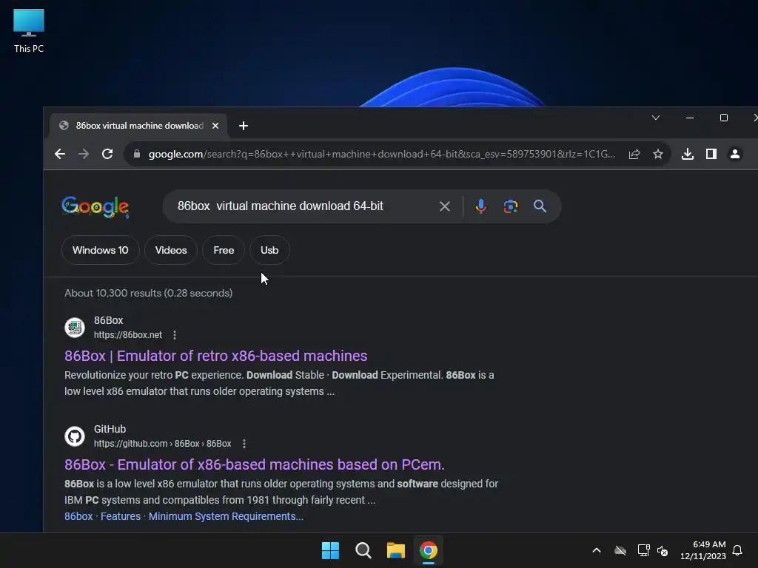
Task: Click inside the Google search input field
Action: [x=300, y=206]
